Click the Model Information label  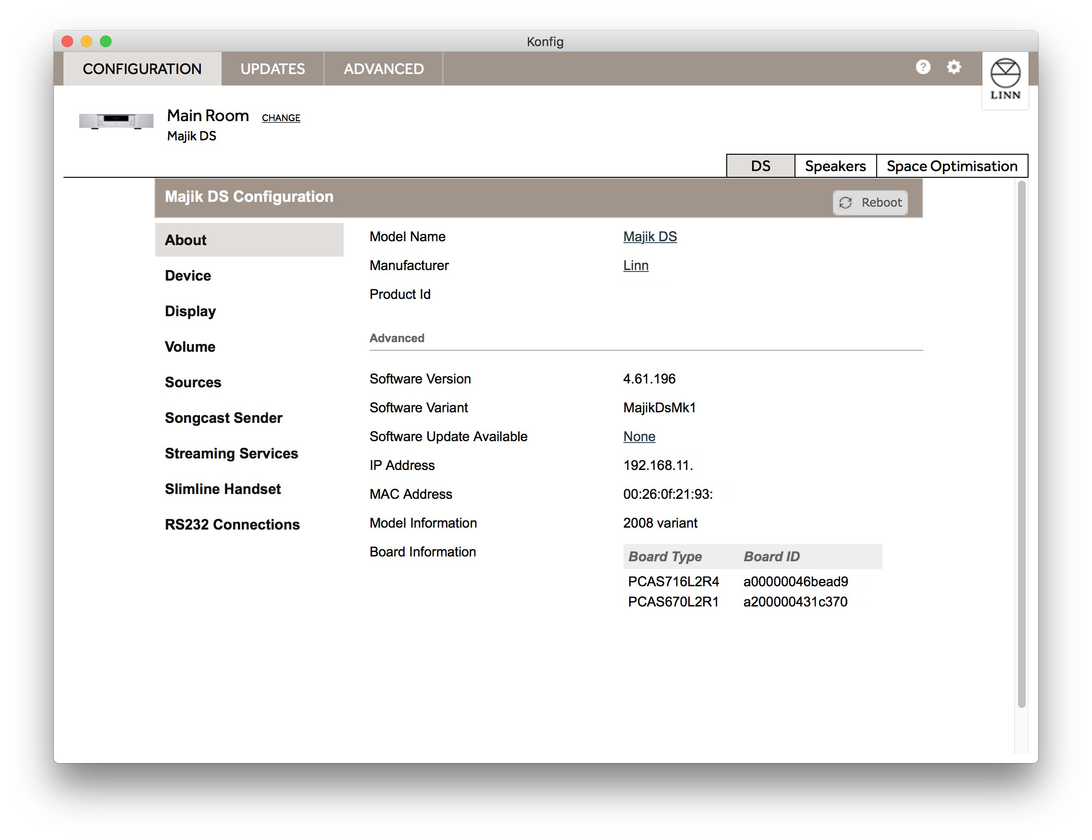423,523
